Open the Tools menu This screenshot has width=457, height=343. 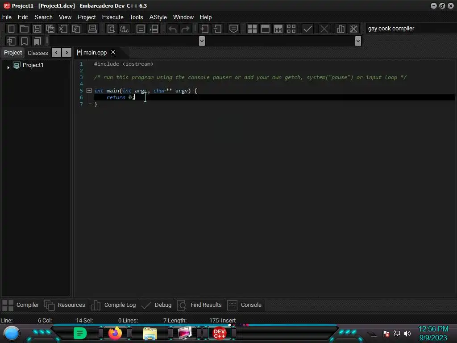point(137,17)
